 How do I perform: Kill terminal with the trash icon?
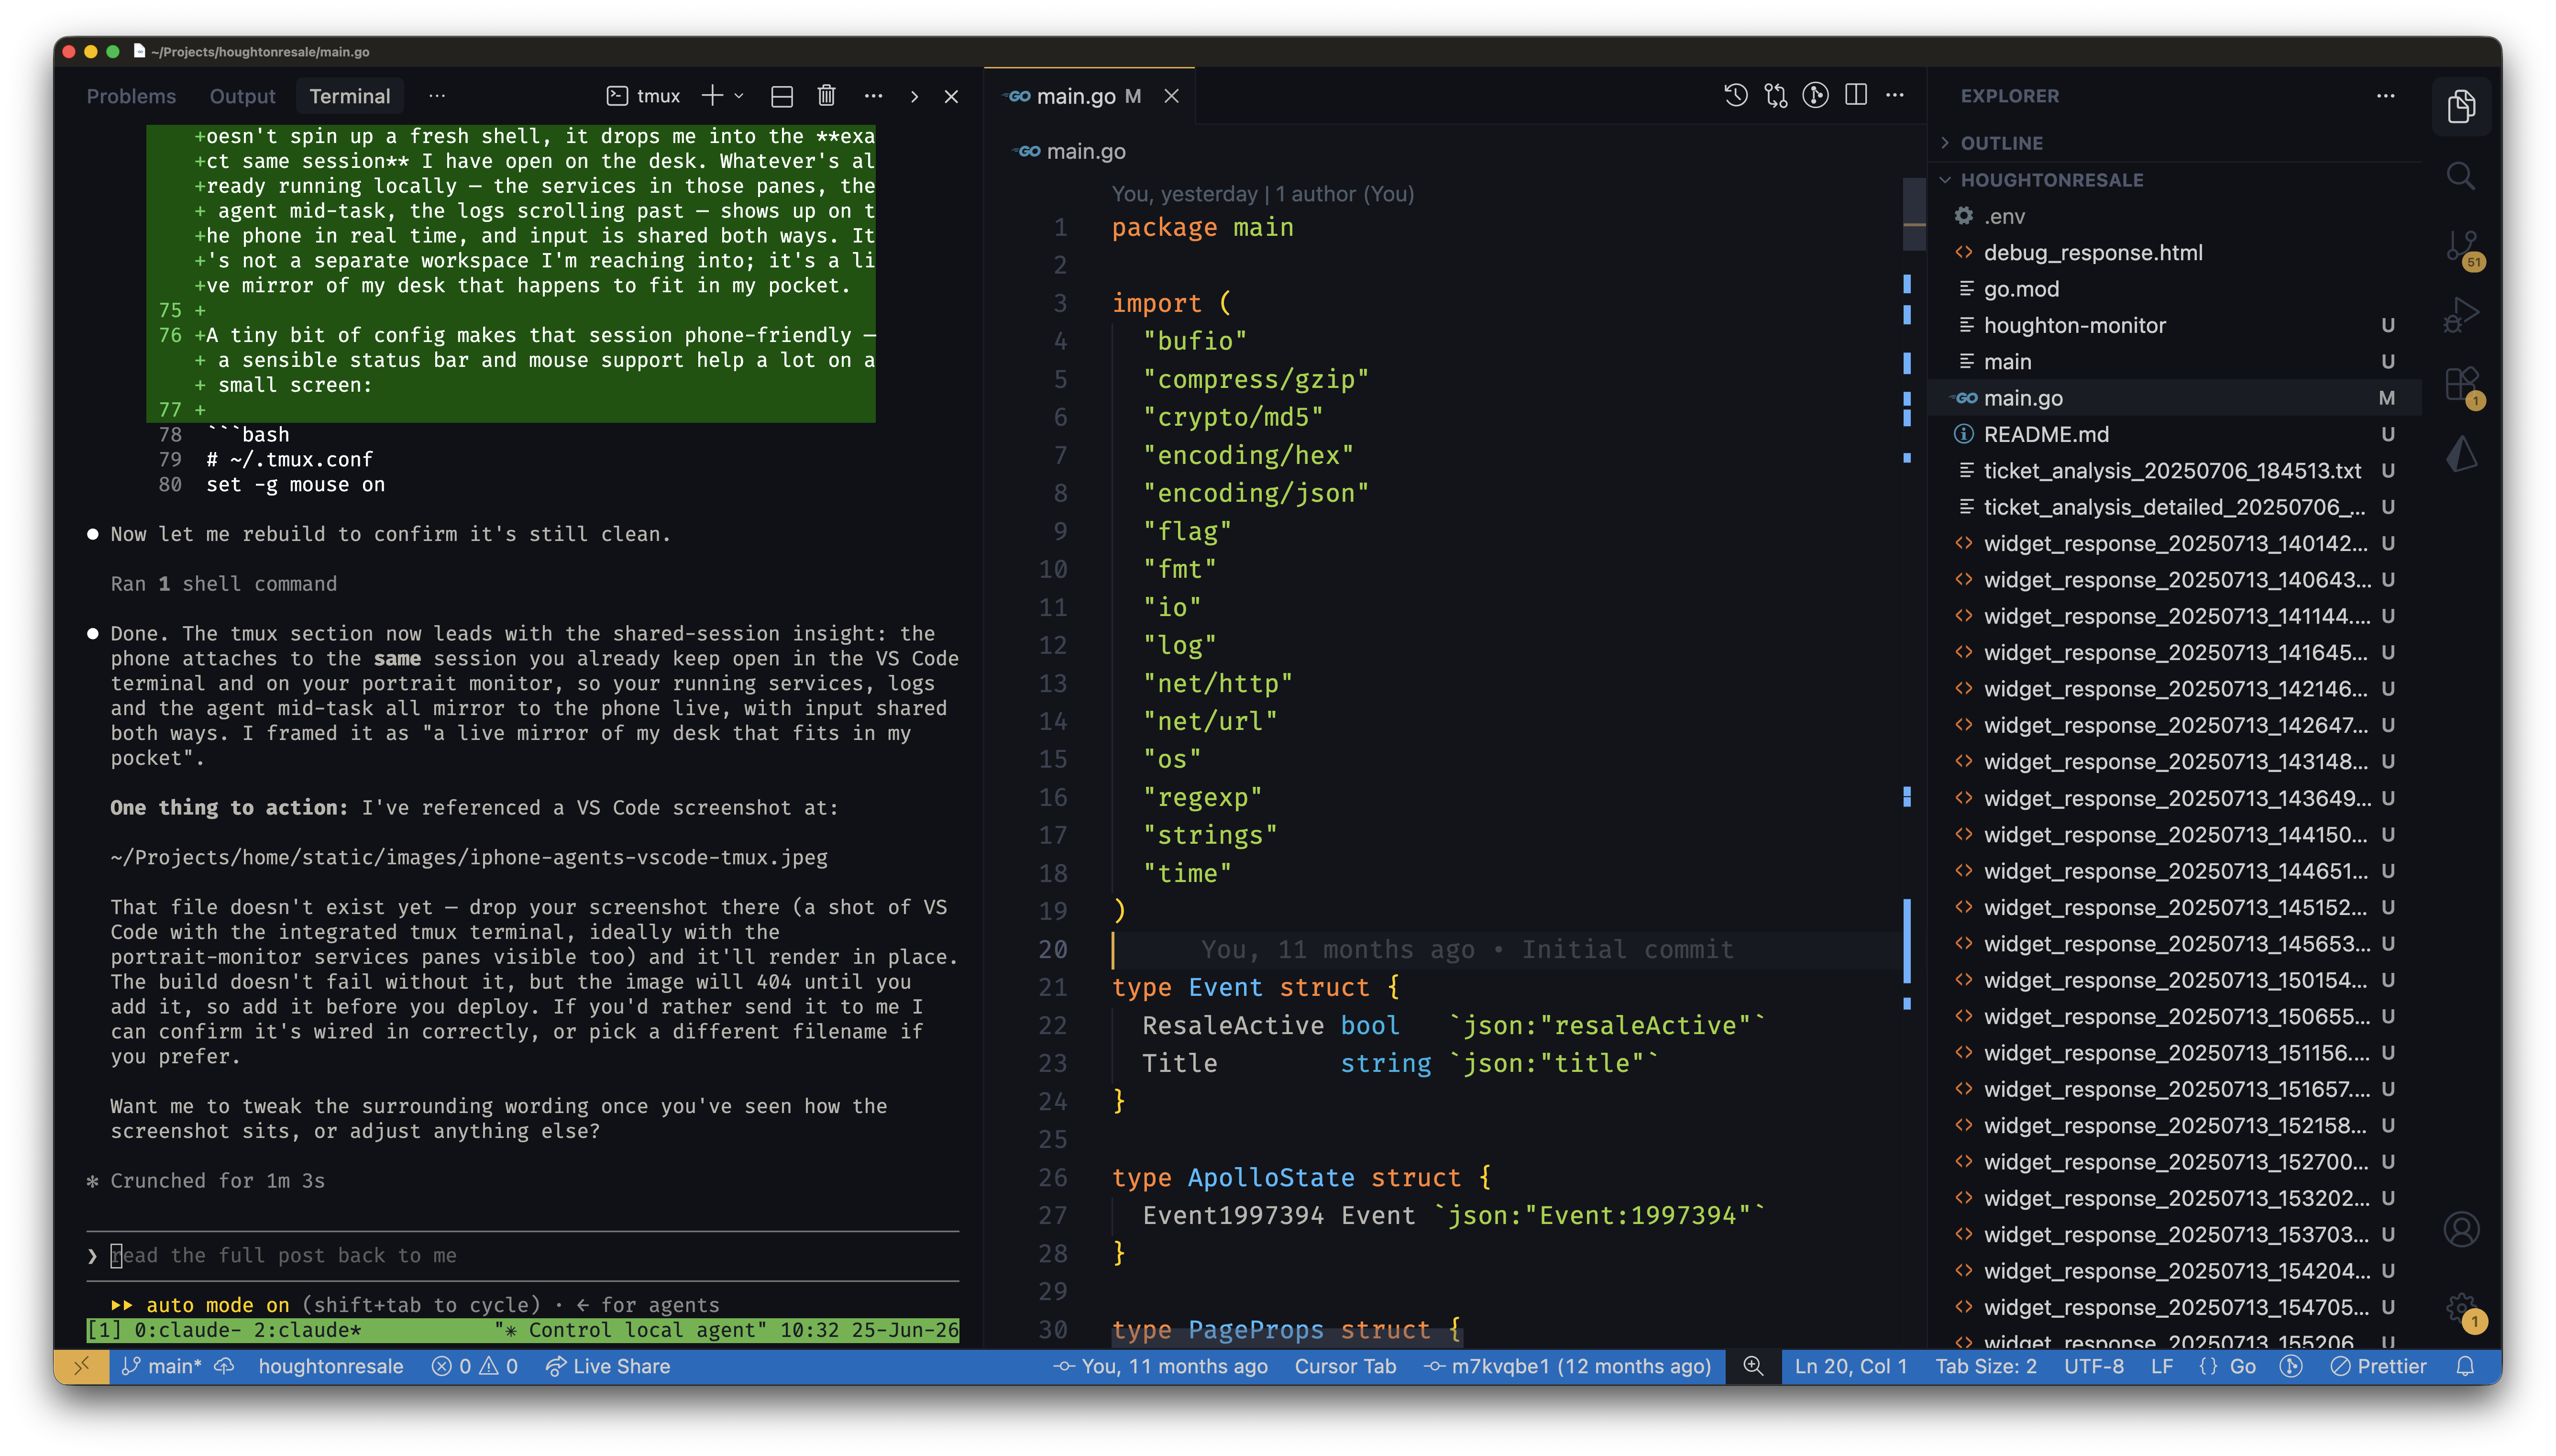pos(826,96)
